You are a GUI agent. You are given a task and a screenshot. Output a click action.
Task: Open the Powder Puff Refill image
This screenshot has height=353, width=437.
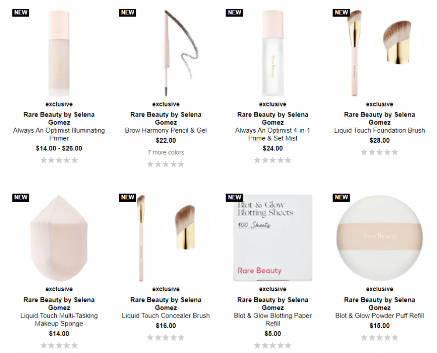click(380, 238)
